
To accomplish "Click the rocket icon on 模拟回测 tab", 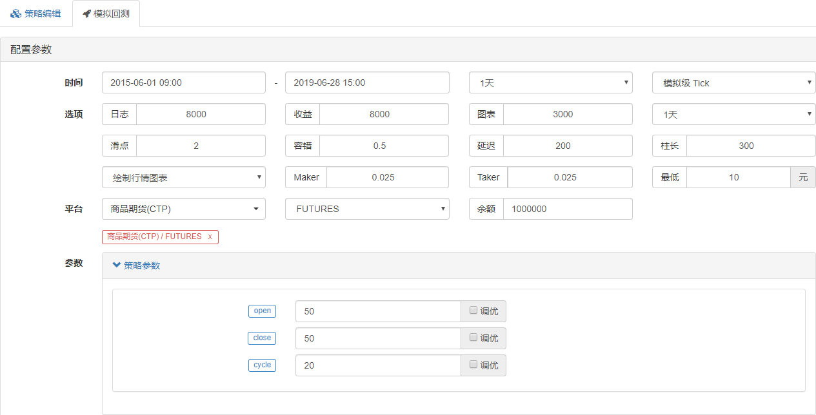I will coord(86,14).
